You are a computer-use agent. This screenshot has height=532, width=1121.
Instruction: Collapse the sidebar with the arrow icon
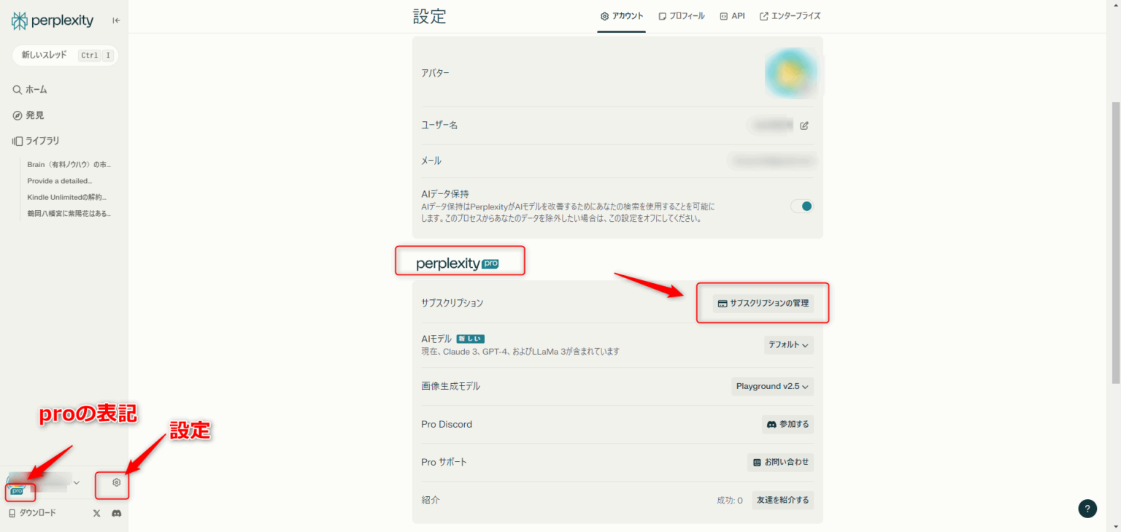(x=115, y=20)
